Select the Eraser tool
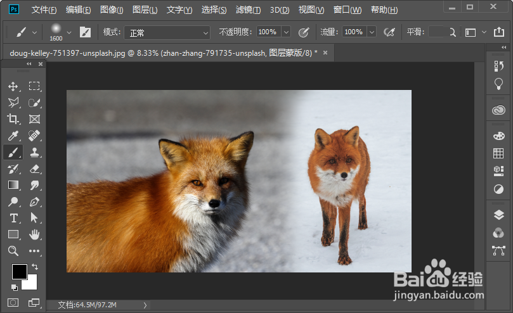 pyautogui.click(x=34, y=169)
